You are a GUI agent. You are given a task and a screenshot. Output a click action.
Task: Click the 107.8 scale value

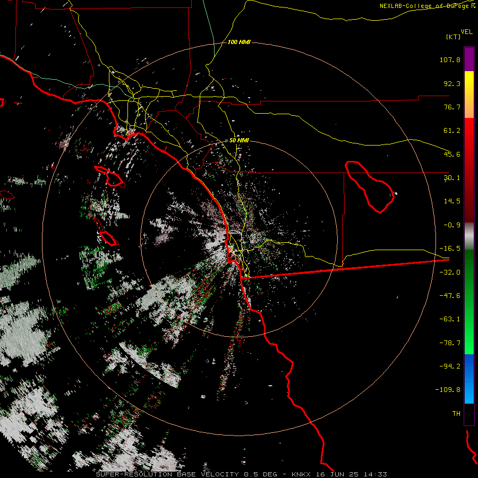450,59
